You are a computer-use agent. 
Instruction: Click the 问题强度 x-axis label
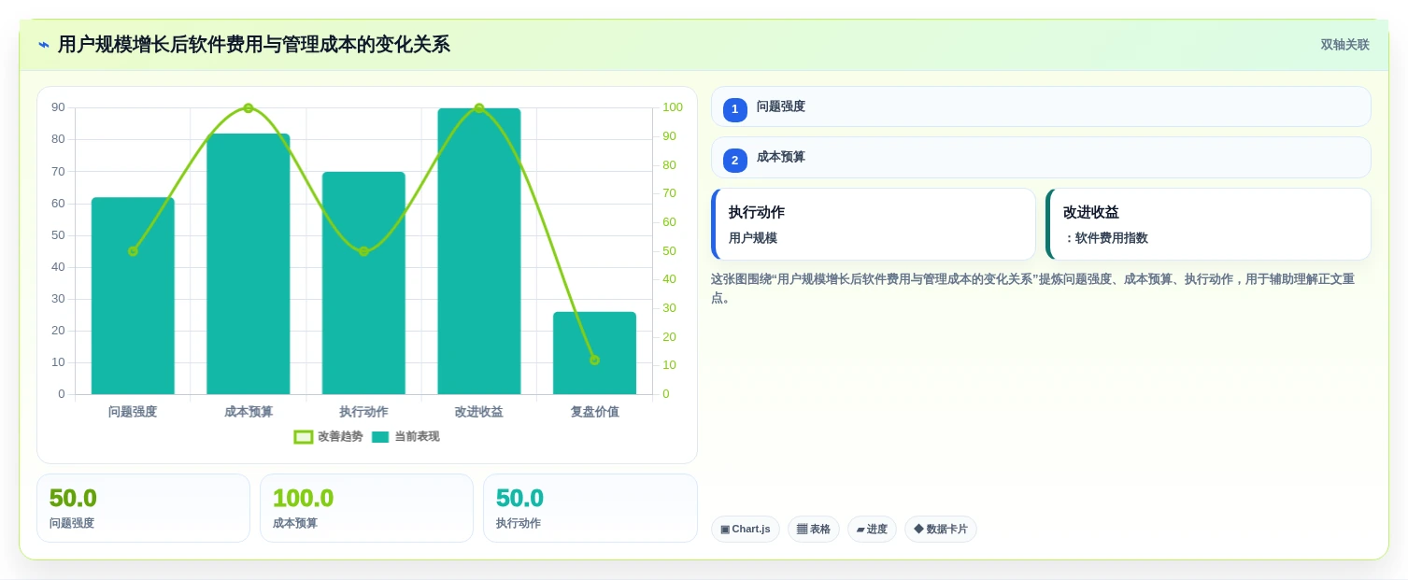[133, 412]
